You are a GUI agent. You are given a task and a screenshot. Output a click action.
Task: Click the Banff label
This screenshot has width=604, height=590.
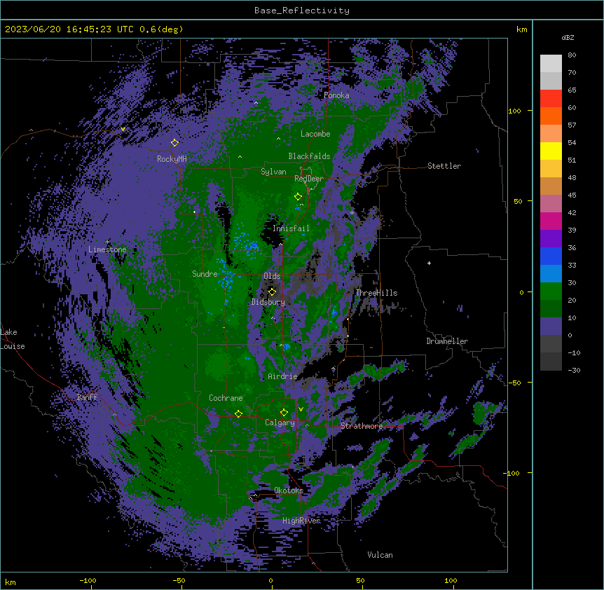(x=87, y=397)
